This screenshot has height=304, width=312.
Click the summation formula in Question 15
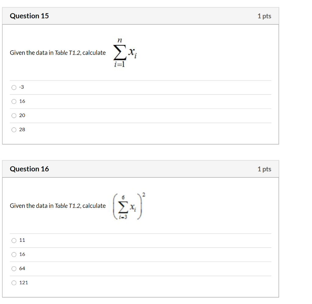click(124, 52)
